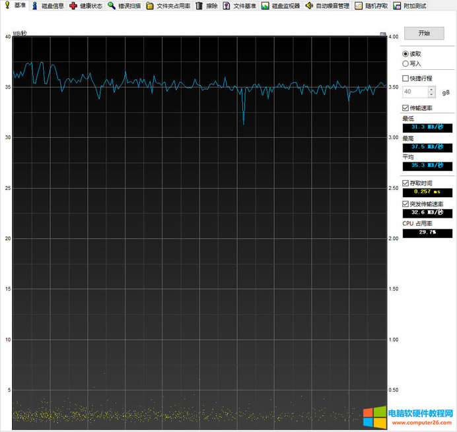Select the 读取 radio button

[x=405, y=54]
